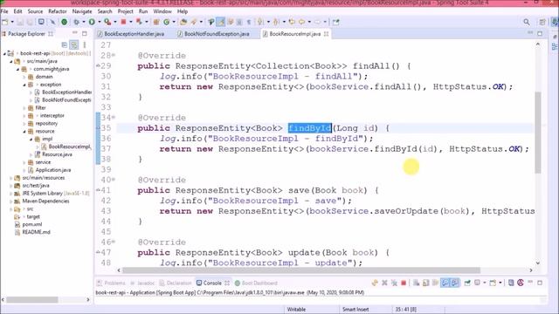Click the editor vertical scrollbar thumb
The height and width of the screenshot is (314, 559).
(538, 133)
